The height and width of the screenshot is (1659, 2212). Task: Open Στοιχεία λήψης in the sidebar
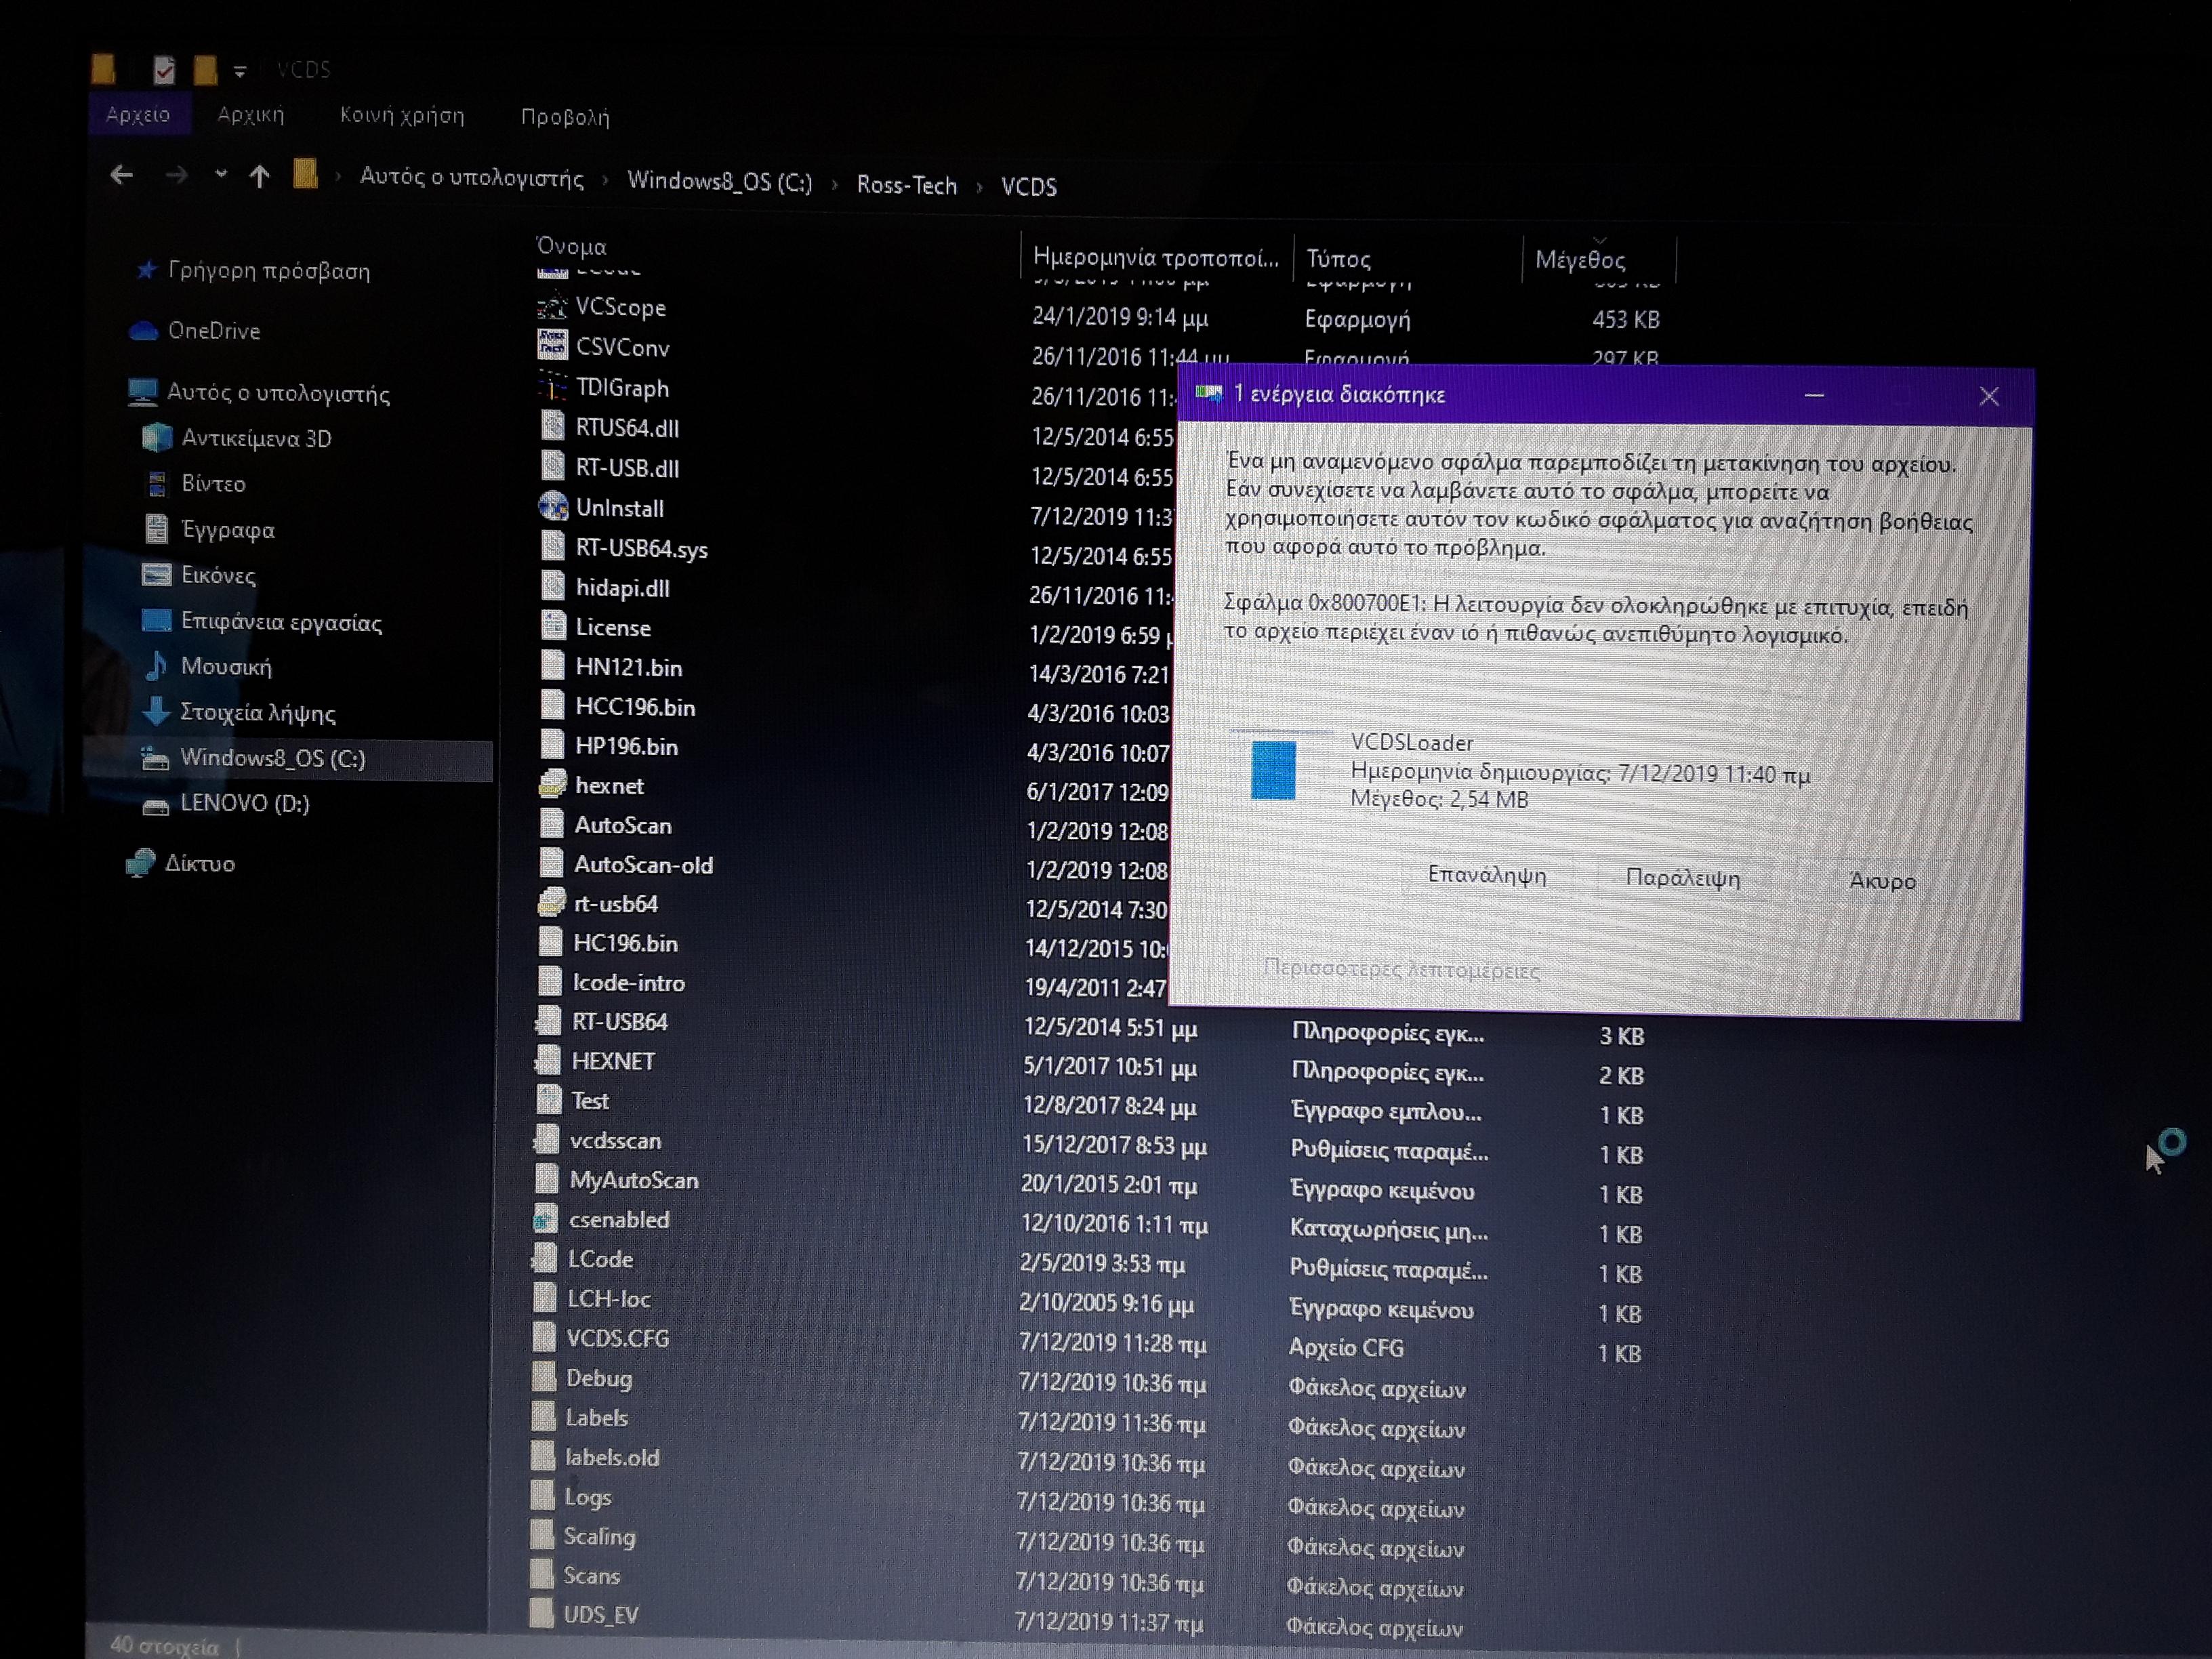(257, 713)
